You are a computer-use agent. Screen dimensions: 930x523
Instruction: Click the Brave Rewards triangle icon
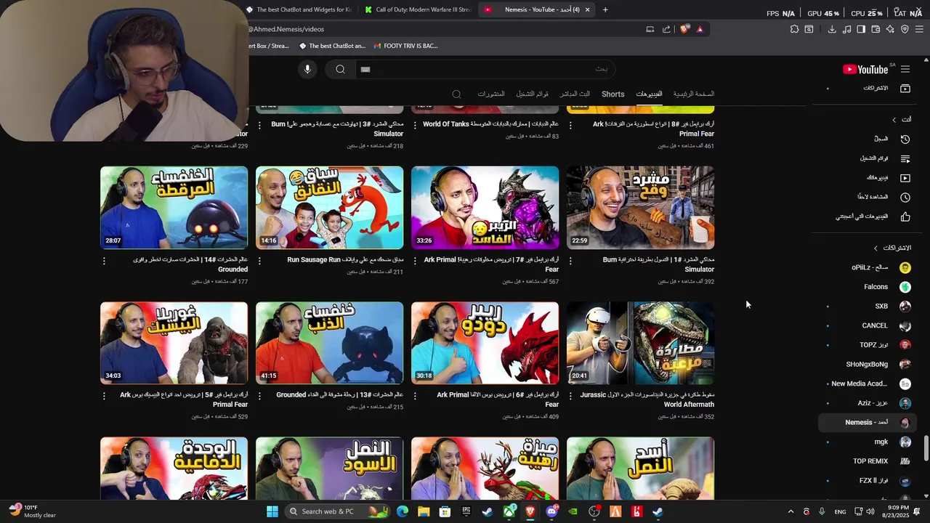(x=700, y=29)
